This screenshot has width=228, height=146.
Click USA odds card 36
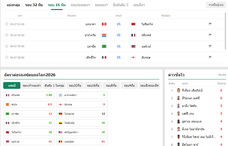coord(82,132)
